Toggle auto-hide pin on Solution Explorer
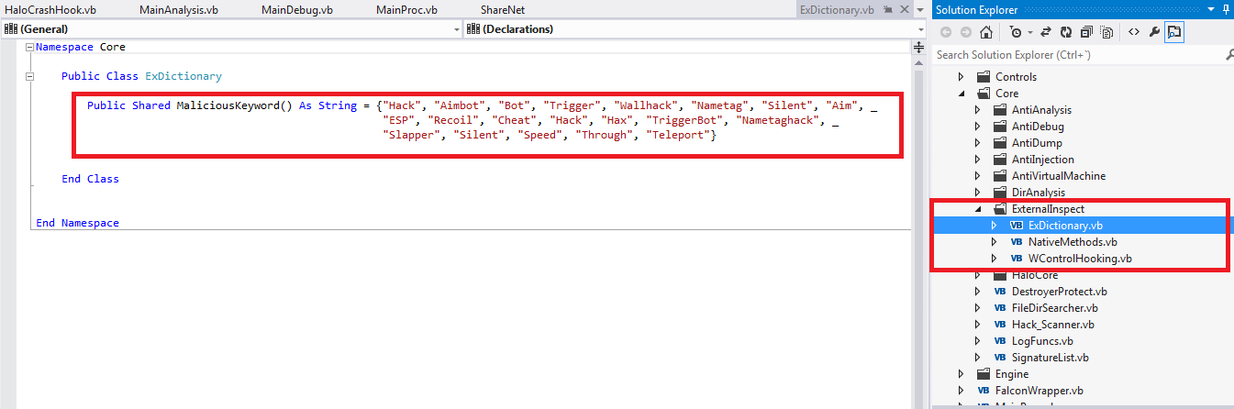1234x409 pixels. [1228, 9]
